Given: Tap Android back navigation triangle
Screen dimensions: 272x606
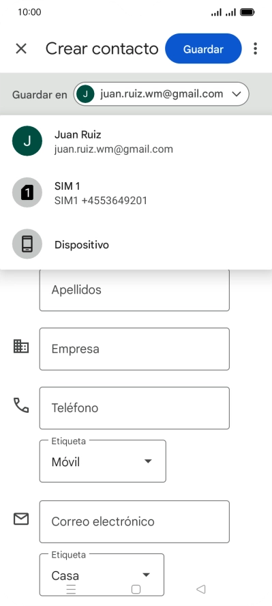Looking at the screenshot, I should 200,589.
